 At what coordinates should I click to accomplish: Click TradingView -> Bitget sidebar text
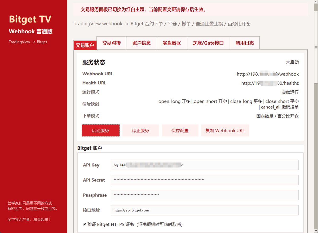point(28,42)
